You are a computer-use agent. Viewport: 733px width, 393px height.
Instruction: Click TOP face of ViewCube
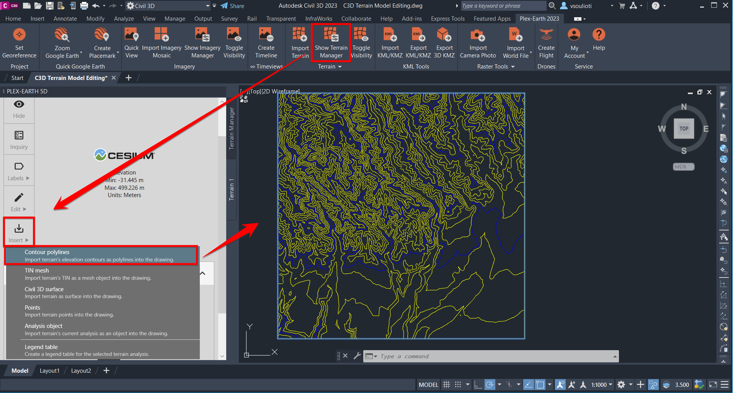(684, 129)
